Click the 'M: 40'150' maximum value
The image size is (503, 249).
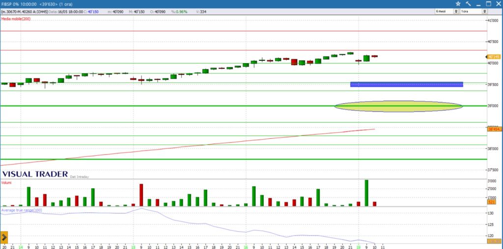click(136, 12)
